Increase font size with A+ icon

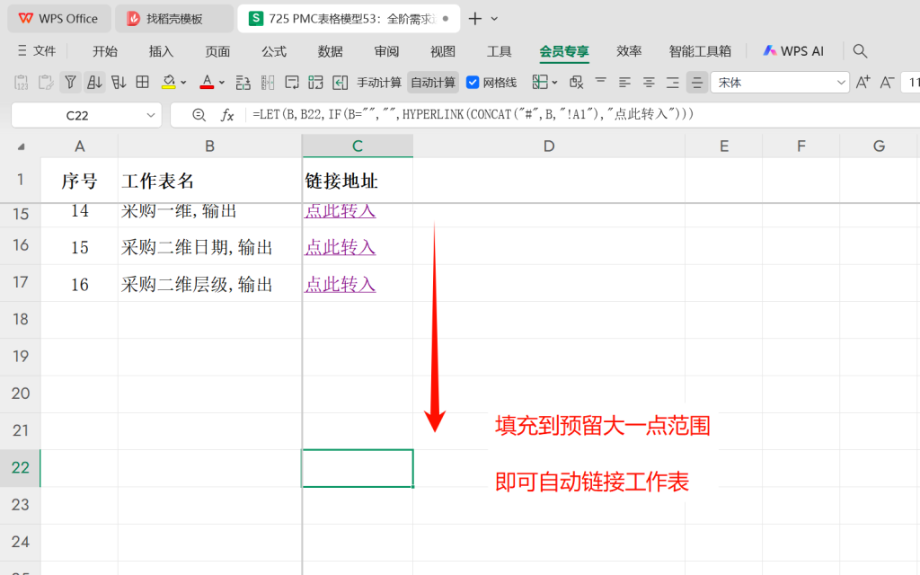point(862,82)
